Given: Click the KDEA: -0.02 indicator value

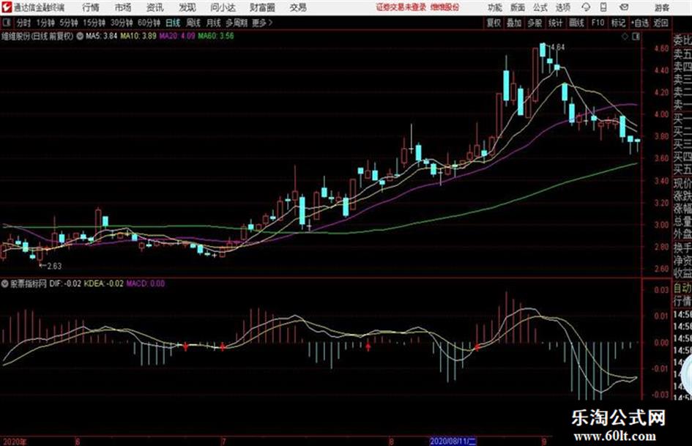Looking at the screenshot, I should pos(104,283).
